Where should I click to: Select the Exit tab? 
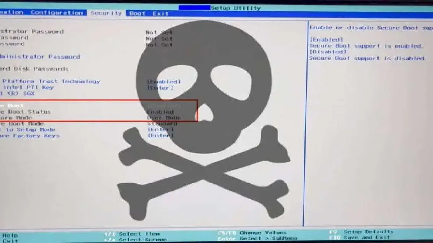click(x=161, y=13)
